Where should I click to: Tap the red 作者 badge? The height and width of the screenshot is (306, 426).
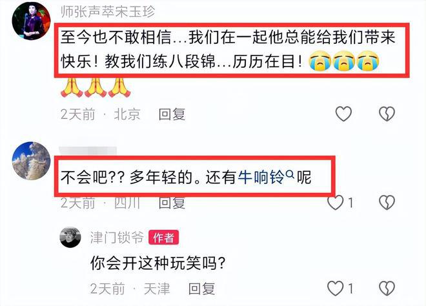(x=163, y=238)
